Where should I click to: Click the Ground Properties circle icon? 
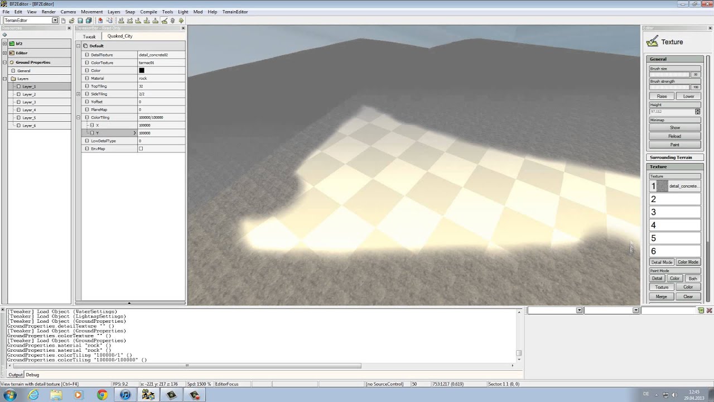tap(12, 63)
